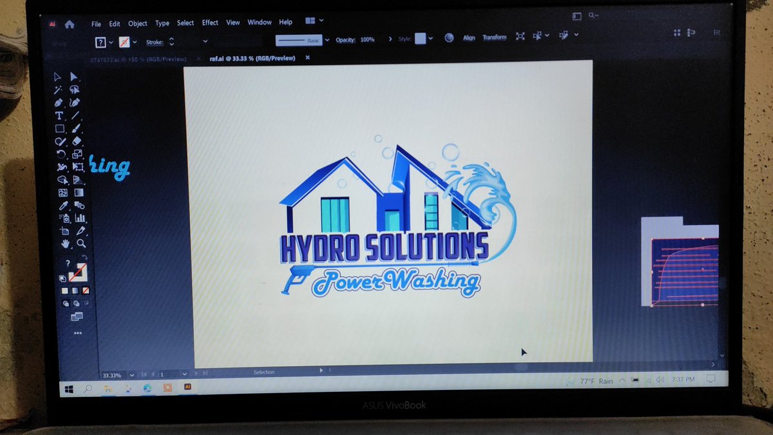This screenshot has height=435, width=773.
Task: Open the stroke color dropdown in control bar
Action: 135,42
